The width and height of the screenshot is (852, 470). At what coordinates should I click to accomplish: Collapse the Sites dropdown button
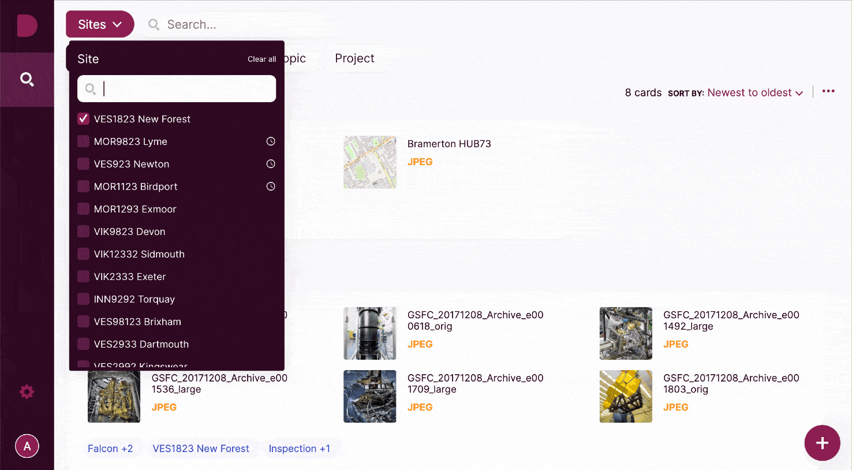[100, 24]
